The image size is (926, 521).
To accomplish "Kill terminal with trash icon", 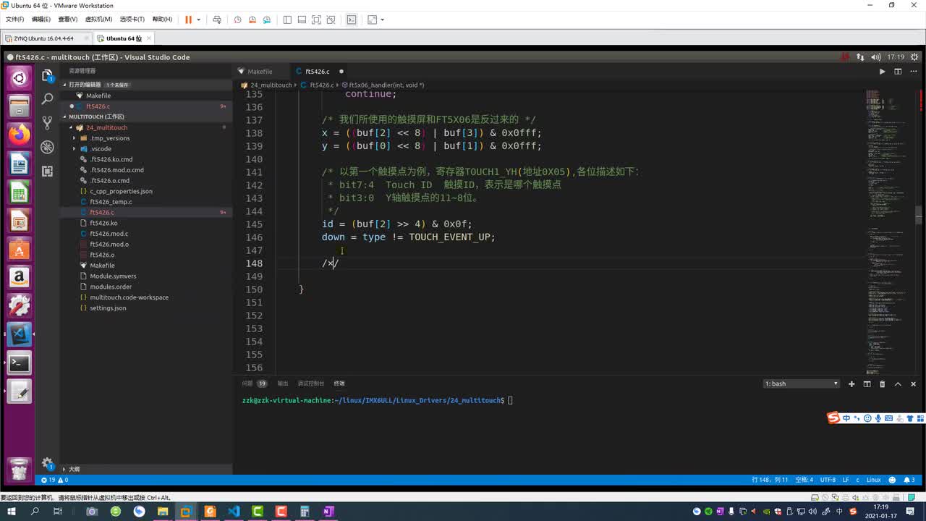I will pos(882,384).
